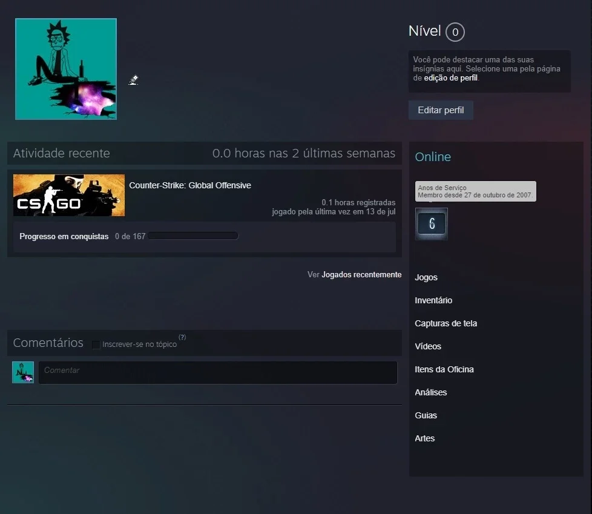Focus the Comentar comment field
The image size is (592, 514).
click(218, 372)
